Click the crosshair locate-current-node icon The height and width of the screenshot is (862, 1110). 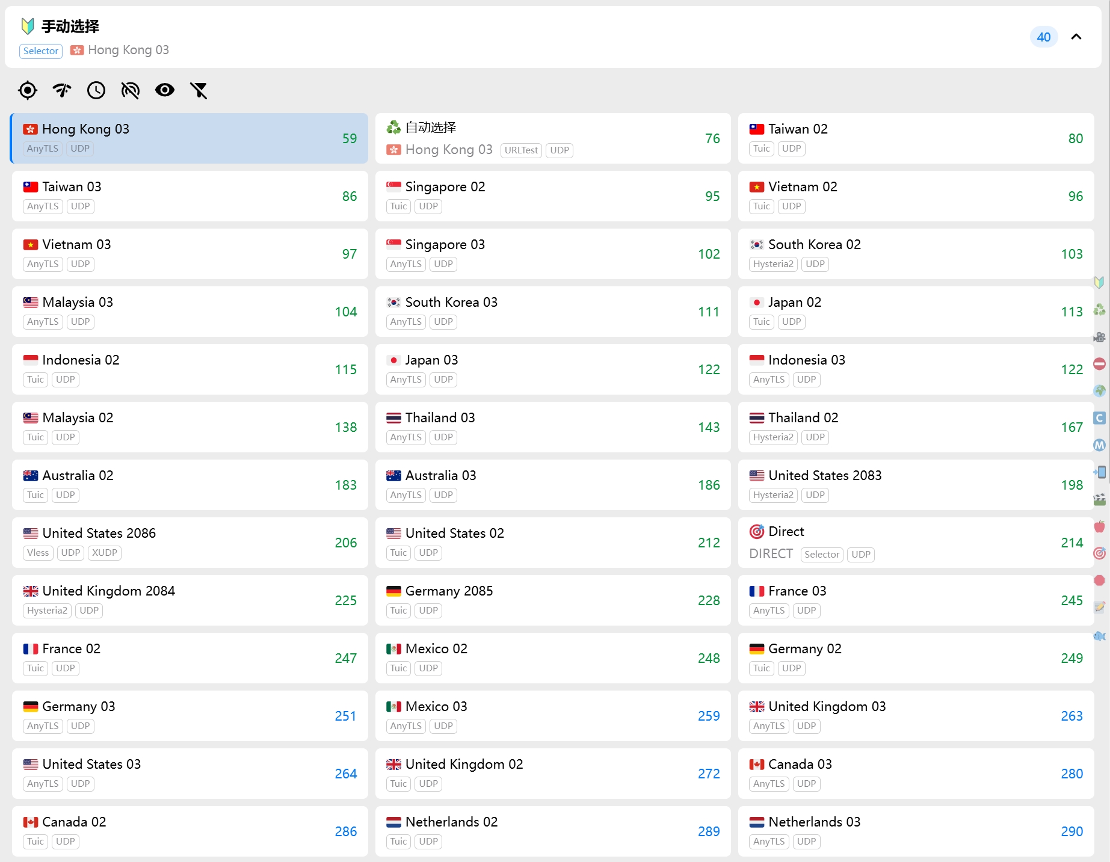28,90
